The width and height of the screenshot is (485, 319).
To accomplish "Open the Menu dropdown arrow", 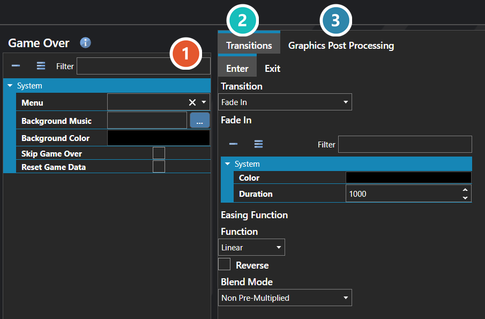I will 204,102.
